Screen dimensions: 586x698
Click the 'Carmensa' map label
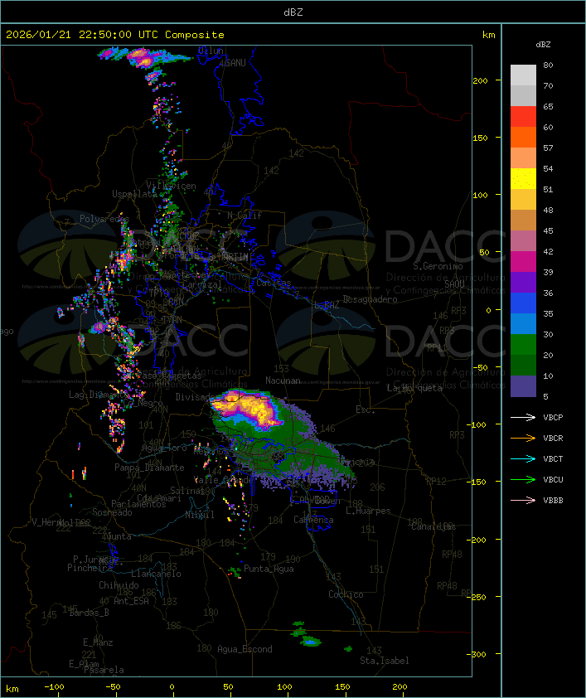click(313, 520)
